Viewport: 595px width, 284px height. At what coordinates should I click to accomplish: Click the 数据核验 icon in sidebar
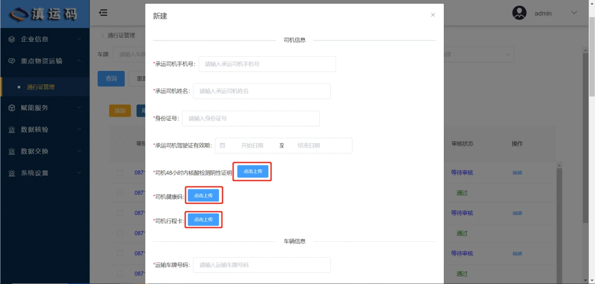(x=12, y=130)
